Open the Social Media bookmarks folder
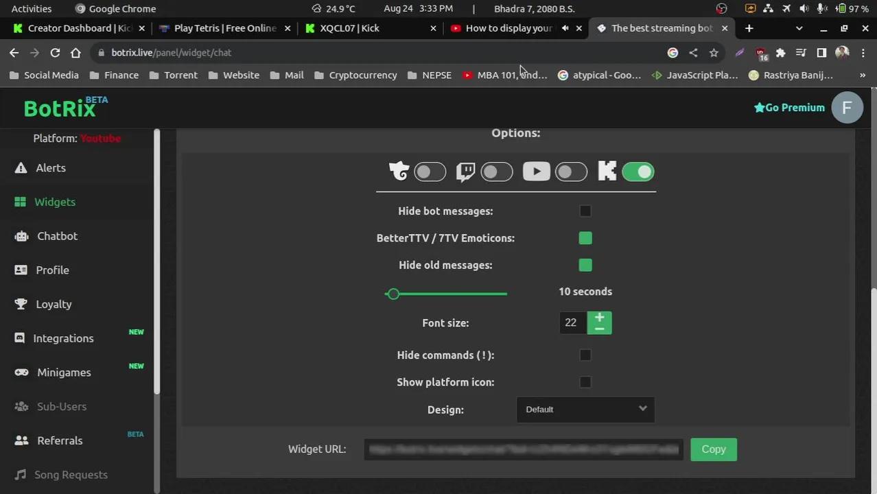The image size is (877, 494). tap(44, 75)
